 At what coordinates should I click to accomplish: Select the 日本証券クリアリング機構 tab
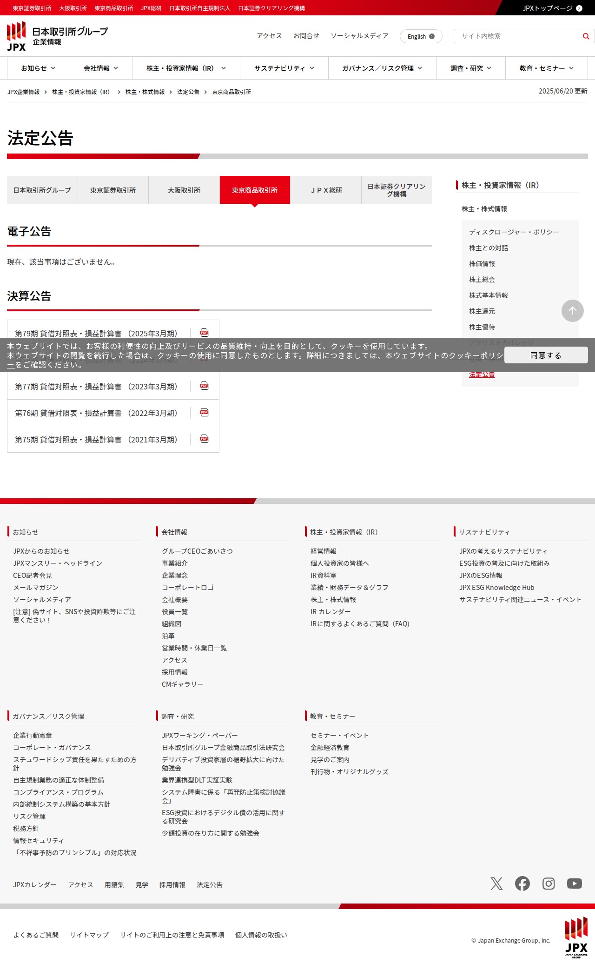397,190
